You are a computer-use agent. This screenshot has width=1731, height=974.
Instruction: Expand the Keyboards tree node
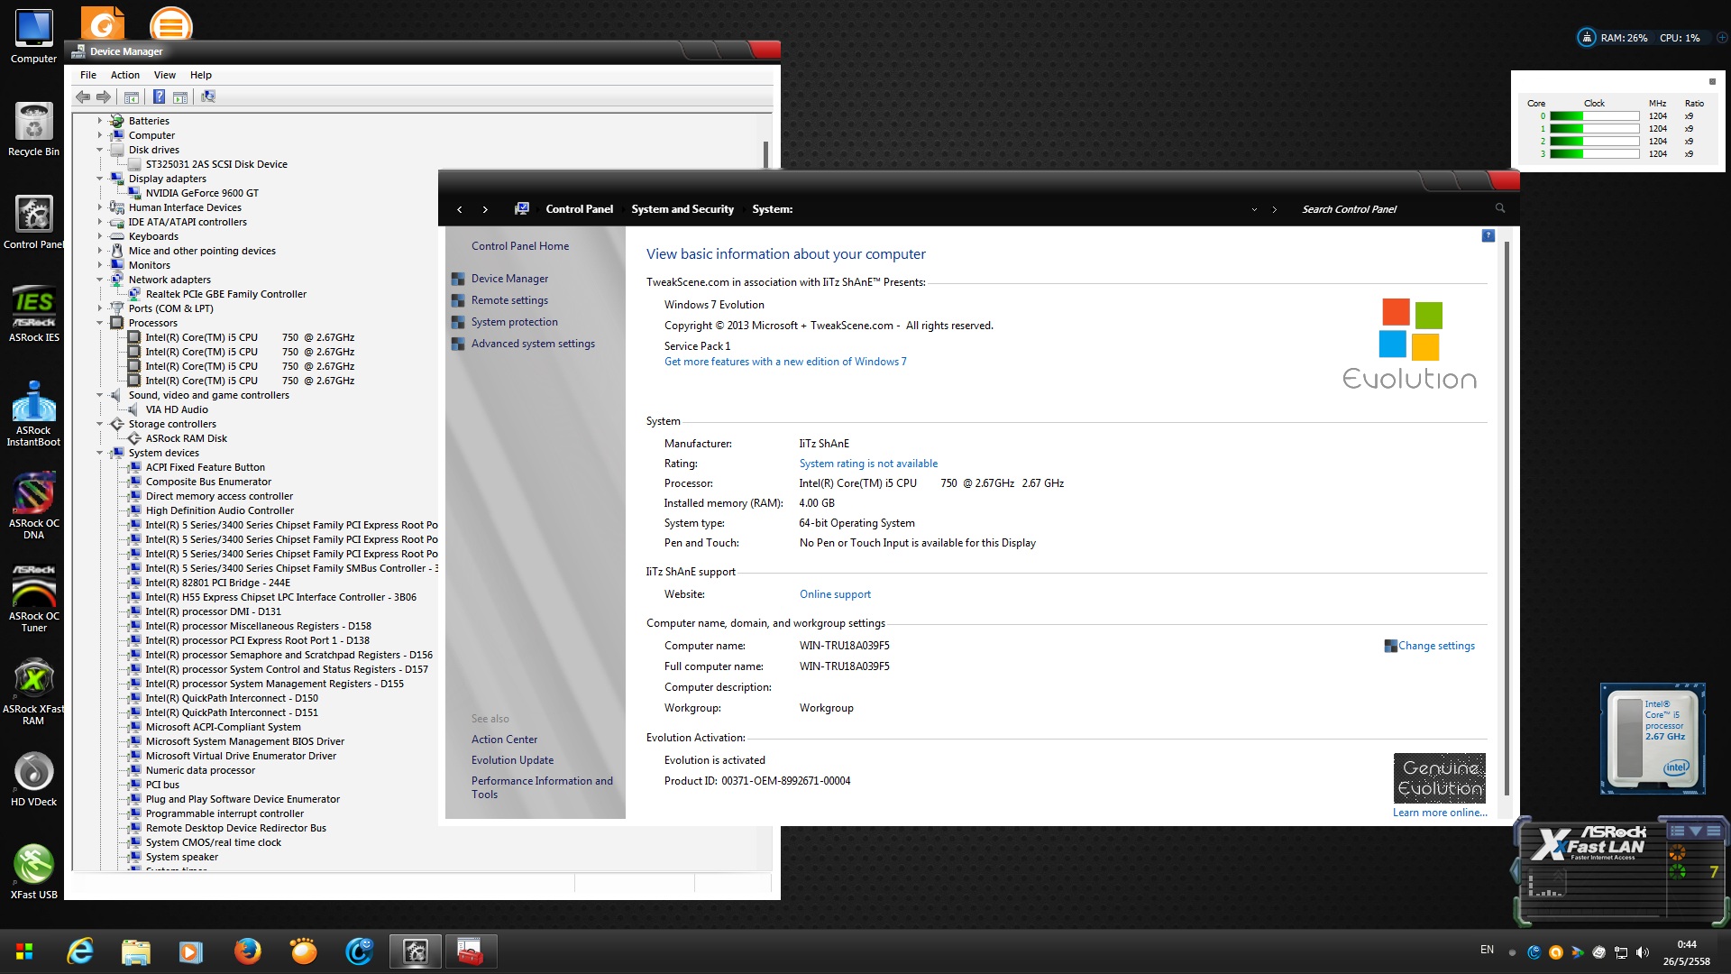click(x=100, y=236)
